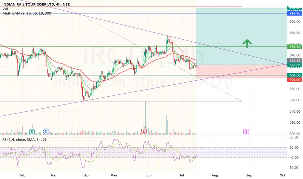Viewport: 303px width, 179px height.
Task: Click the Jun label on time axis
Action: (x=148, y=175)
